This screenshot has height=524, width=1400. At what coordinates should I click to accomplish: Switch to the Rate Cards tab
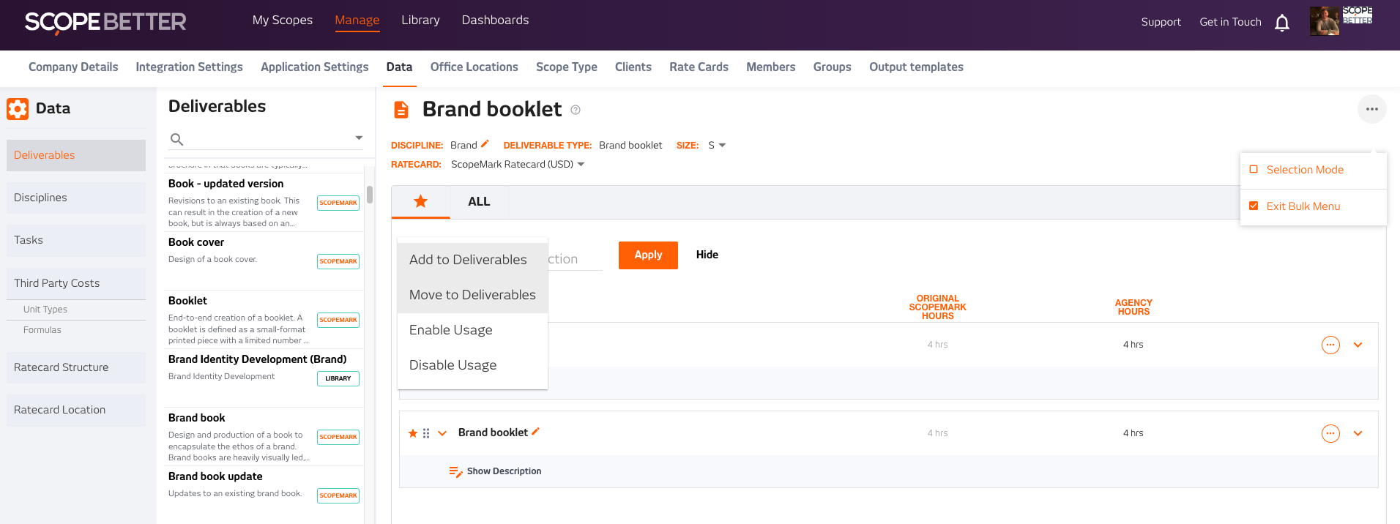coord(699,67)
